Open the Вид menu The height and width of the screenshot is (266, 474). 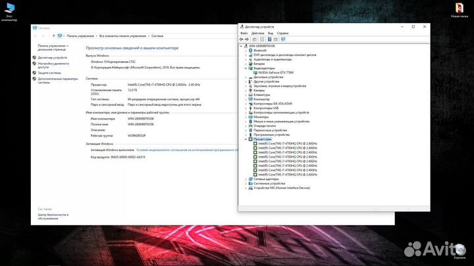tap(271, 33)
